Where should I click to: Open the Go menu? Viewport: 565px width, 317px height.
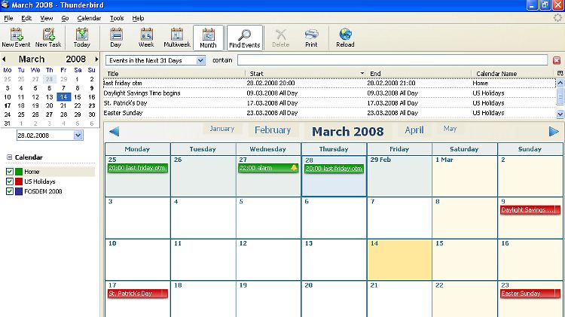(x=65, y=18)
